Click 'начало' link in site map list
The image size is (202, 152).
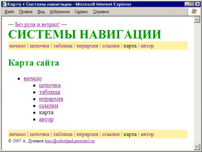pos(33,78)
